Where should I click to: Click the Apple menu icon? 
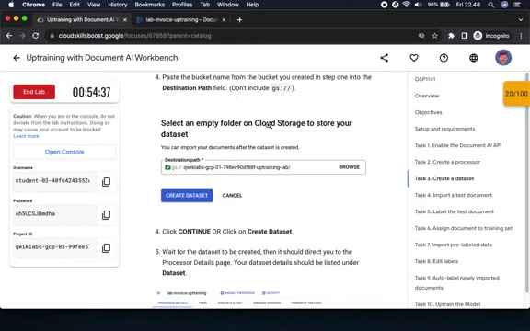[11, 5]
